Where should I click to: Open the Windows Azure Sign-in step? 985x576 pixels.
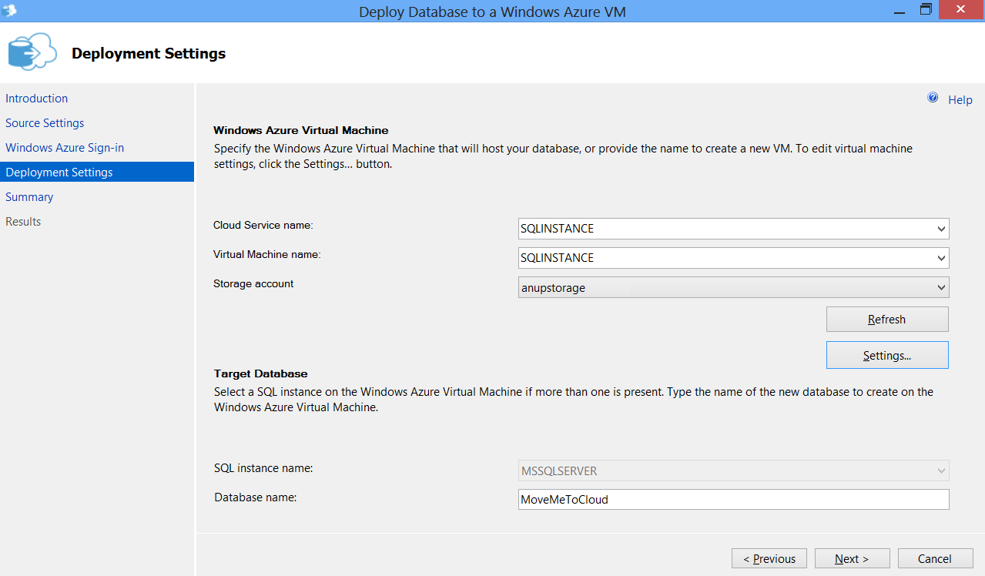[x=65, y=148]
